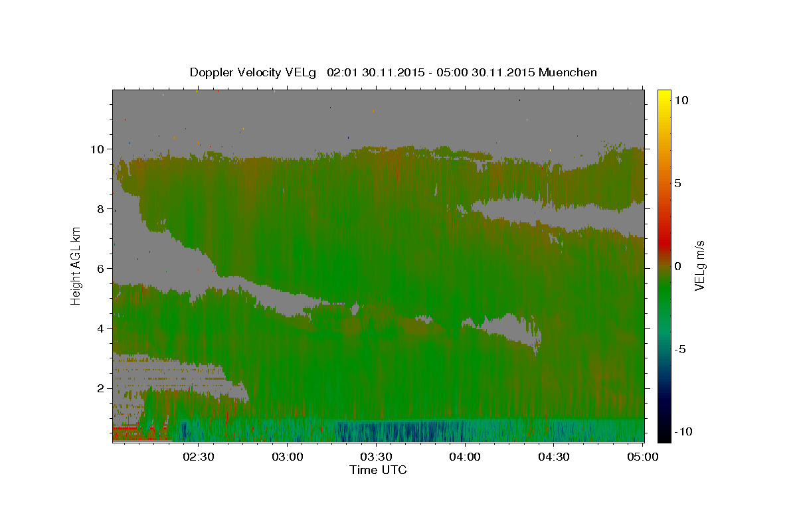Click the '03:00' time axis label
The image size is (797, 531).
(x=288, y=457)
